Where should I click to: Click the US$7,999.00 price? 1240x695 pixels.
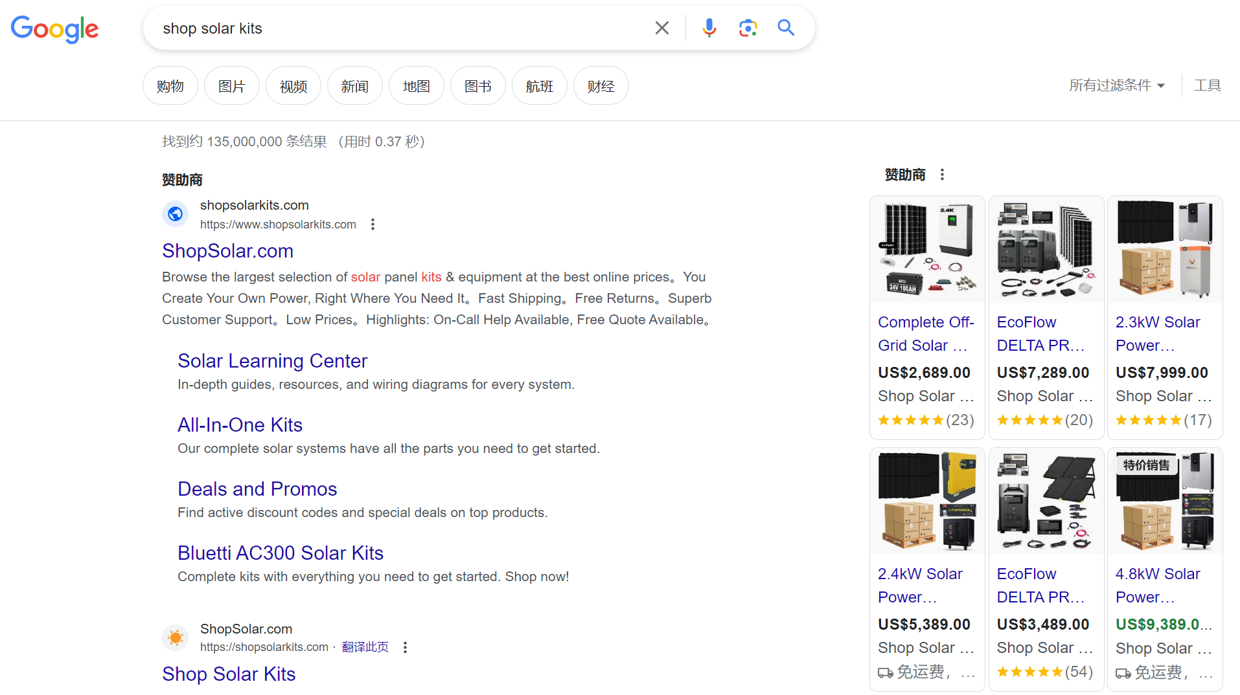(1162, 373)
